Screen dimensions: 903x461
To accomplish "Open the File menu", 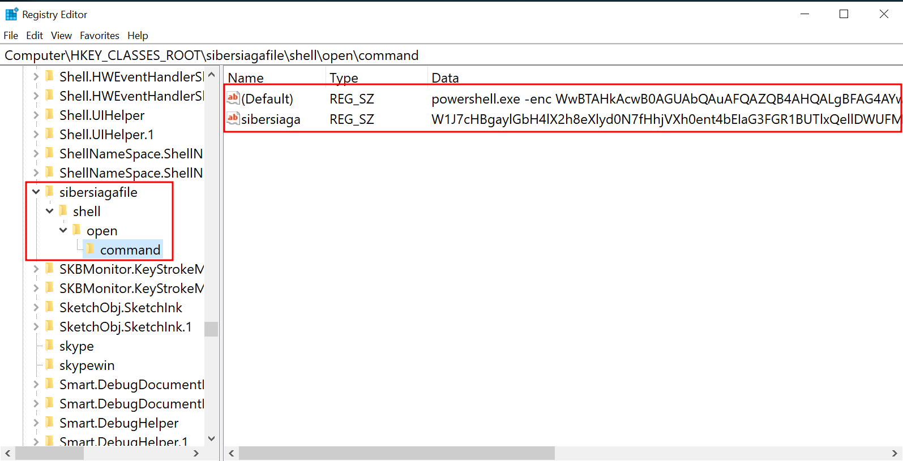I will tap(11, 35).
